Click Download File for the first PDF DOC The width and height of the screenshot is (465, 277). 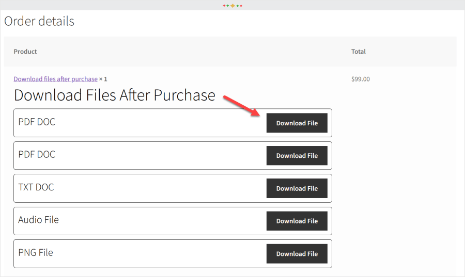pos(297,123)
